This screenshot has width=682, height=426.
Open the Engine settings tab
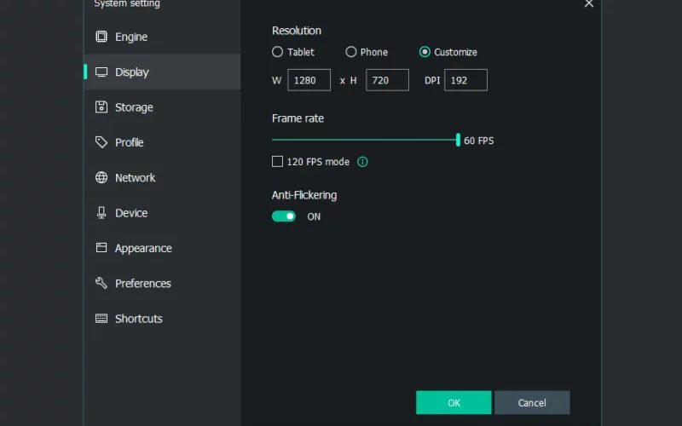pos(162,37)
